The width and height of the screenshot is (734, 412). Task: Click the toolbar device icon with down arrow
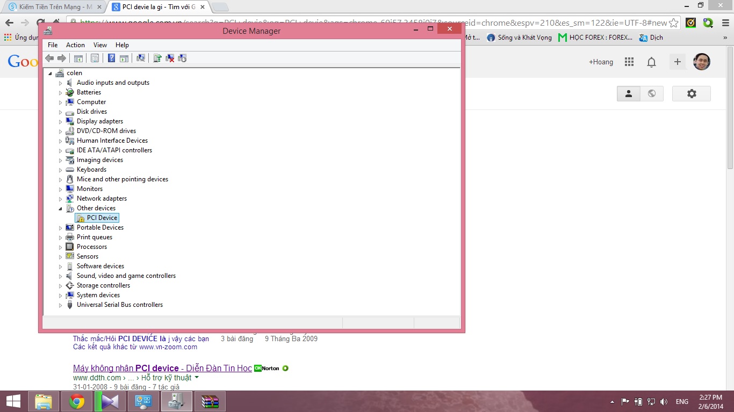182,58
